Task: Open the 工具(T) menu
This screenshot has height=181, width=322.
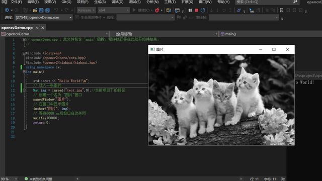Action: (170, 2)
